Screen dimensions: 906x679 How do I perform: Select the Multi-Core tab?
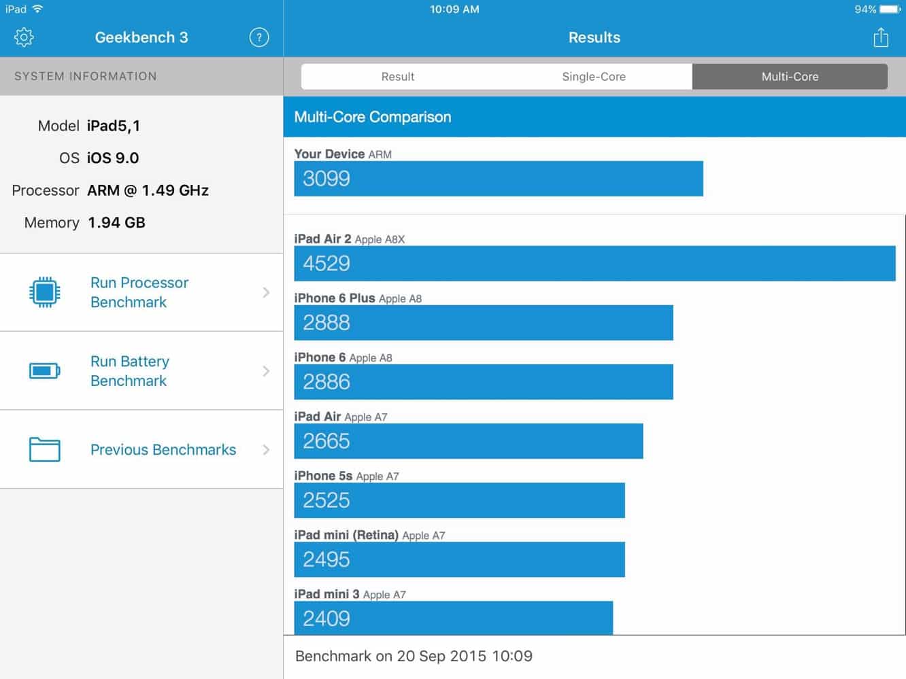pos(790,77)
